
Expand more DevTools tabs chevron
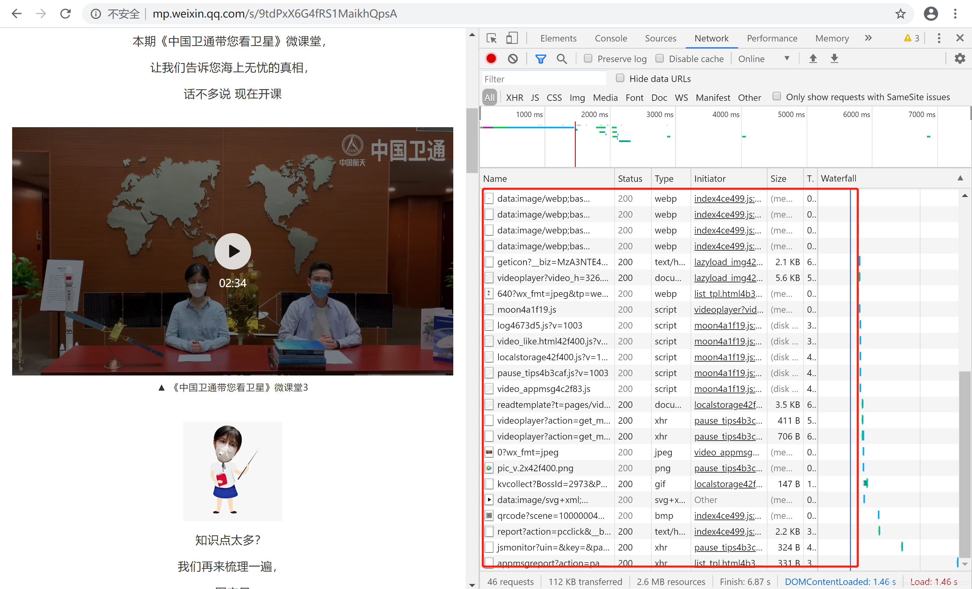coord(868,38)
